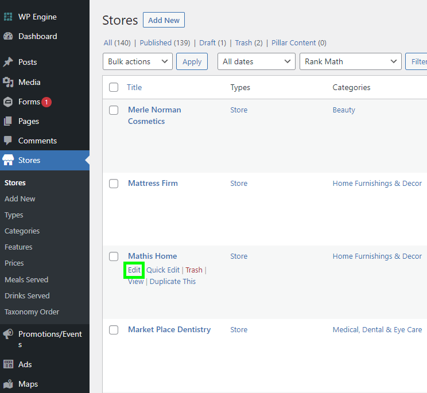Toggle the select-all checkbox in header
Screen dimensions: 427x393
click(x=114, y=87)
